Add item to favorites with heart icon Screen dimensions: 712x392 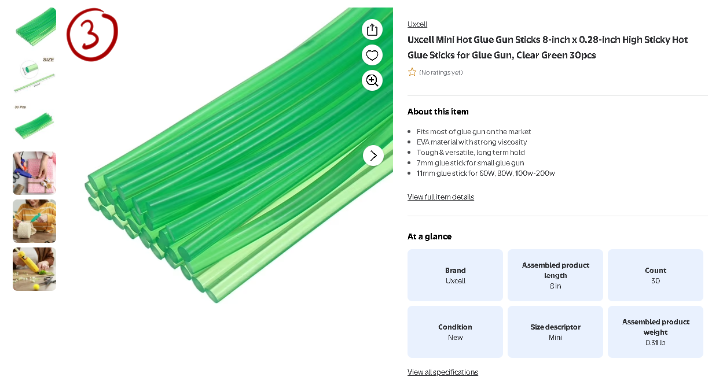(x=372, y=55)
